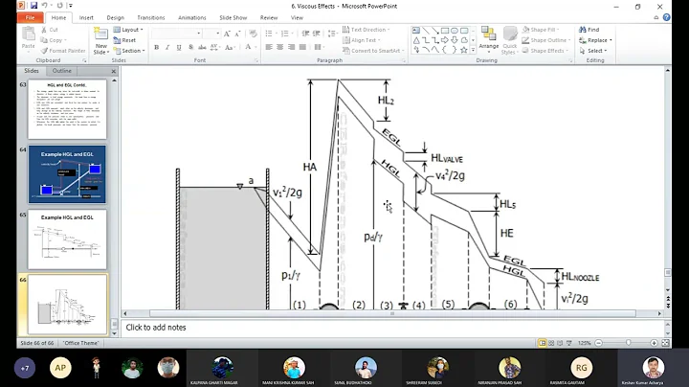Clear all formatting icon in Font group

click(x=253, y=34)
